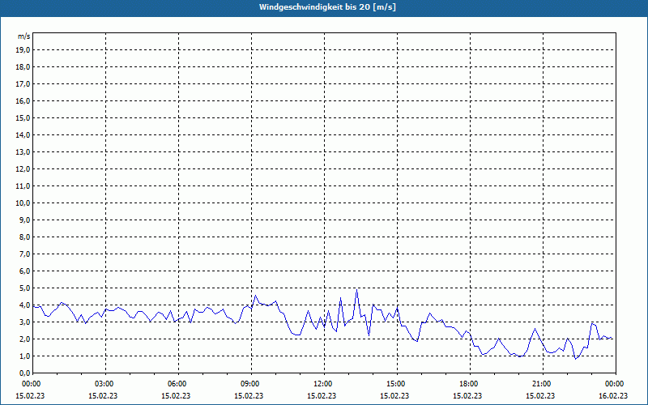This screenshot has height=405, width=648.
Task: Click the 'm/s' unit label
Action: point(24,36)
